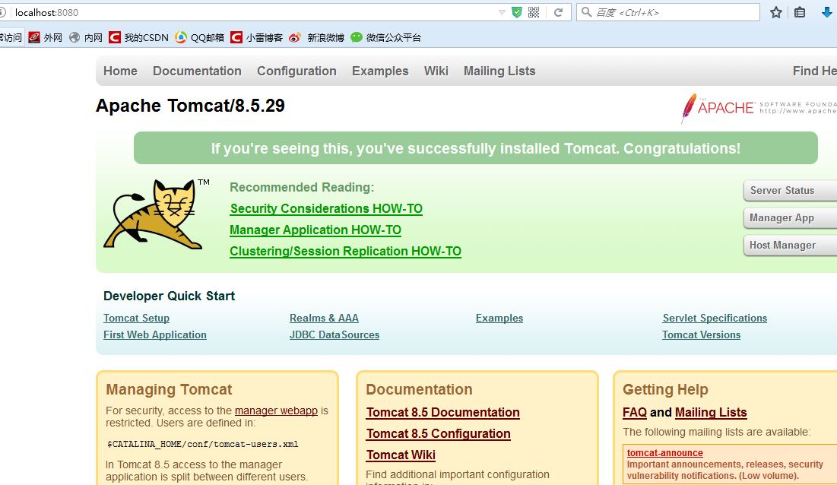Viewport: 837px width, 485px height.
Task: Open the JDBC DataSources link
Action: [x=334, y=334]
